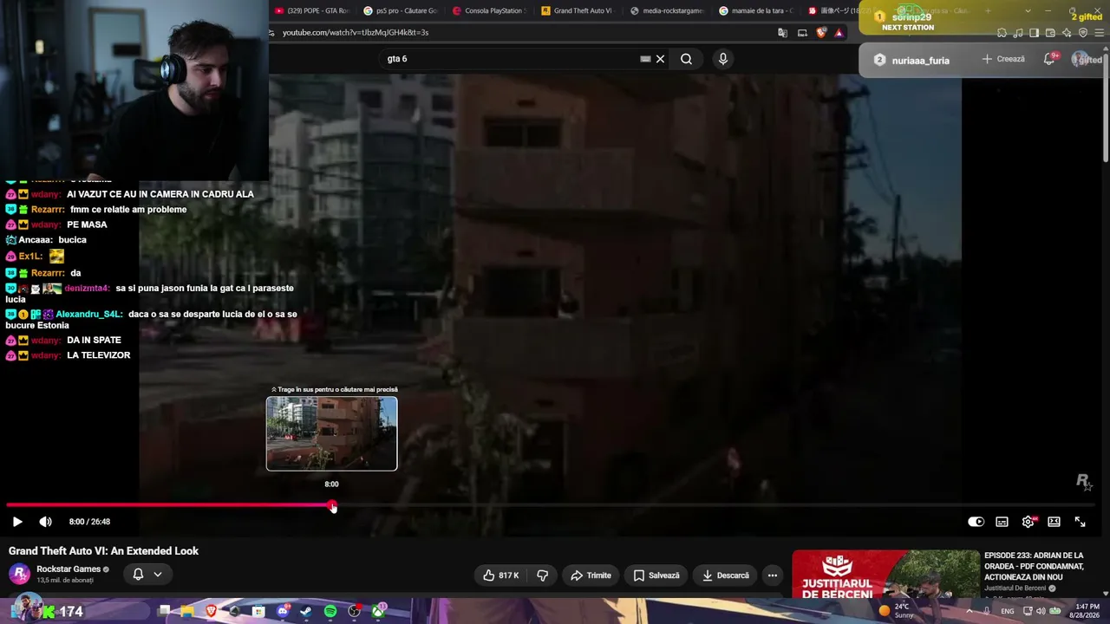The height and width of the screenshot is (624, 1110).
Task: Switch to the Grand Theft Auto VI tab
Action: click(x=578, y=10)
